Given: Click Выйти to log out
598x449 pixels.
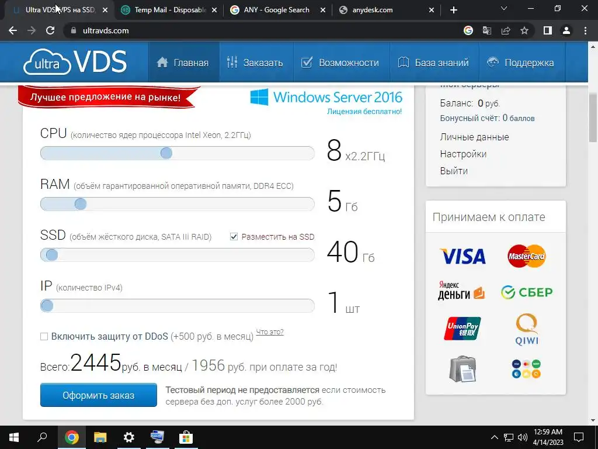Looking at the screenshot, I should [x=454, y=171].
